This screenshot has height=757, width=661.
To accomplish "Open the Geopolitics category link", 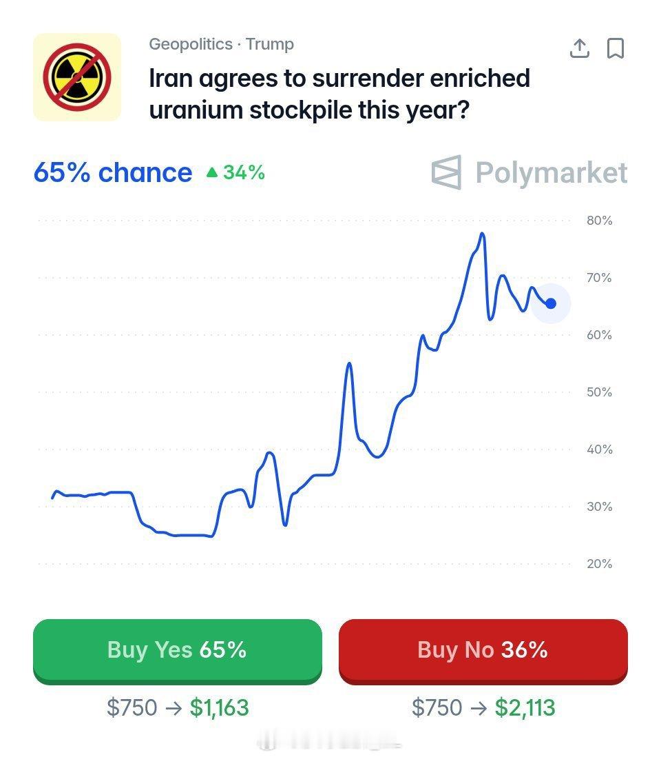I will (x=191, y=44).
